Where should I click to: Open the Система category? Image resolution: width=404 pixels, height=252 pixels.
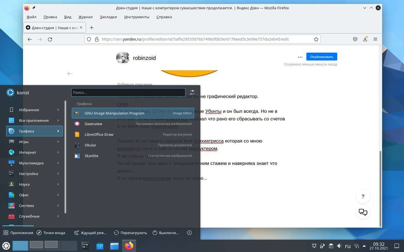[35, 206]
